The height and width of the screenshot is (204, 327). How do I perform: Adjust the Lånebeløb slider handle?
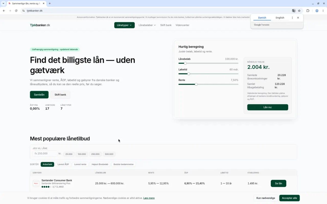coord(185,63)
